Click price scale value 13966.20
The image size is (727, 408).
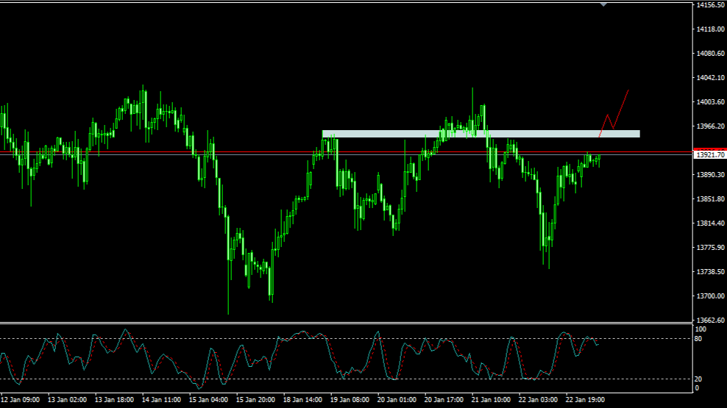pyautogui.click(x=710, y=126)
